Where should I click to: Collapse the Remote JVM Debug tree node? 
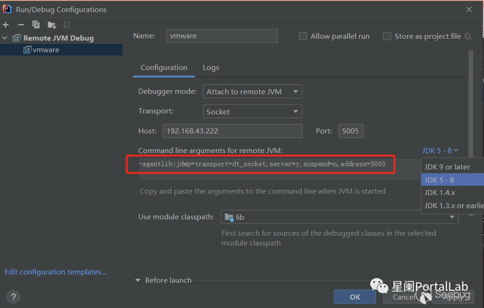tap(5, 38)
